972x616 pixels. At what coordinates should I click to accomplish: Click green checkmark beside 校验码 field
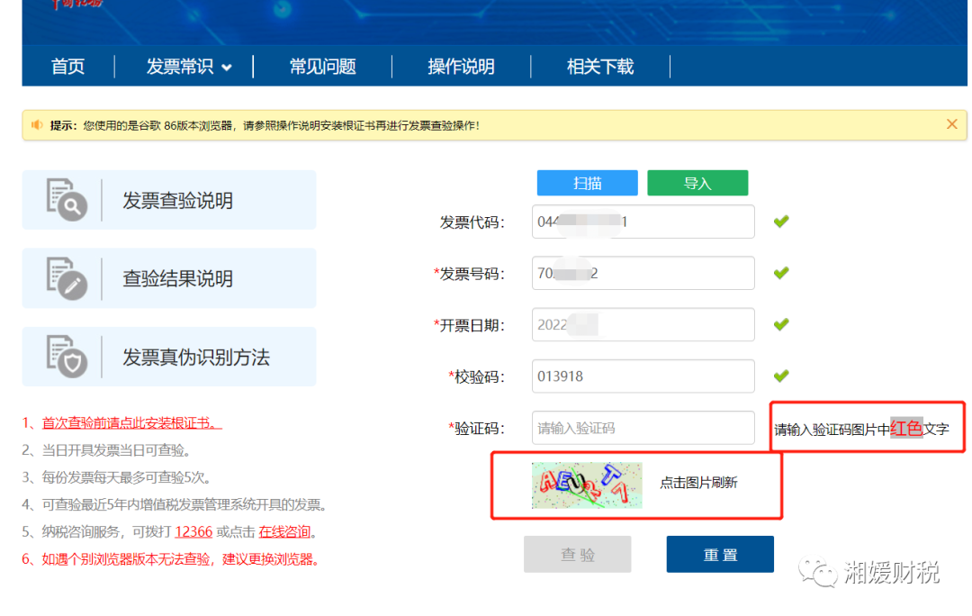781,376
